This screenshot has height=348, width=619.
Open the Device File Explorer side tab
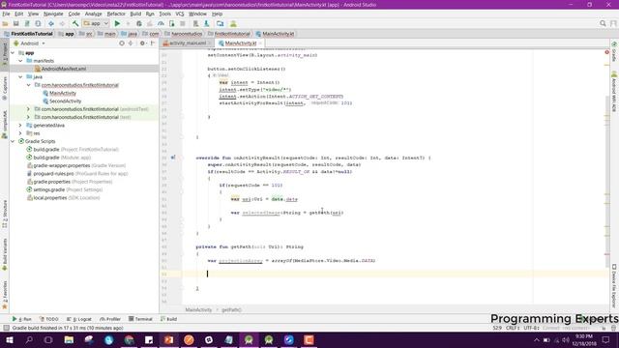pos(614,286)
